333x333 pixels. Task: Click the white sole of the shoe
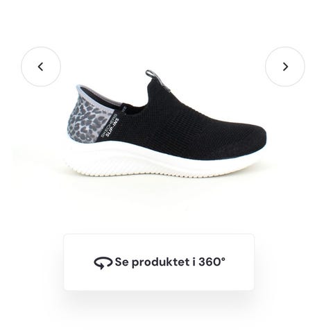pos(162,162)
